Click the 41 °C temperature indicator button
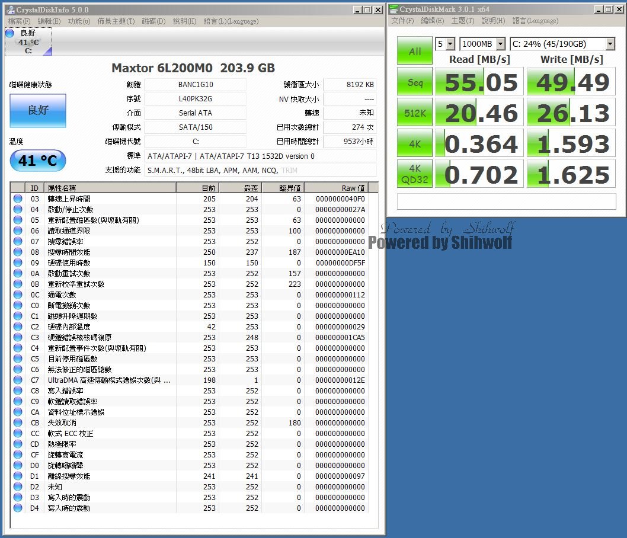Screen dimensions: 627x538 38,161
